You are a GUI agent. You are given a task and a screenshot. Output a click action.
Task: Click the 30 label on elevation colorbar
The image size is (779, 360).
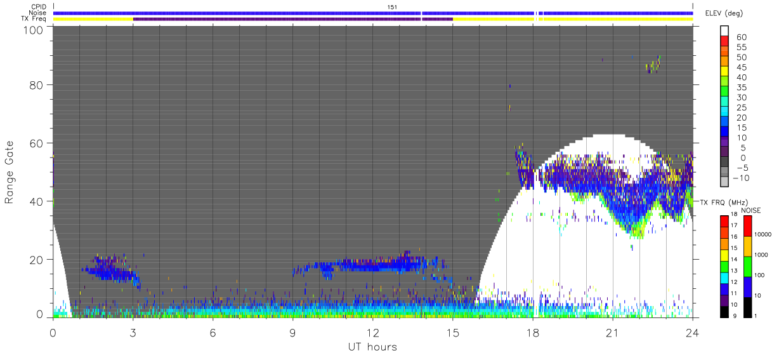[x=742, y=97]
